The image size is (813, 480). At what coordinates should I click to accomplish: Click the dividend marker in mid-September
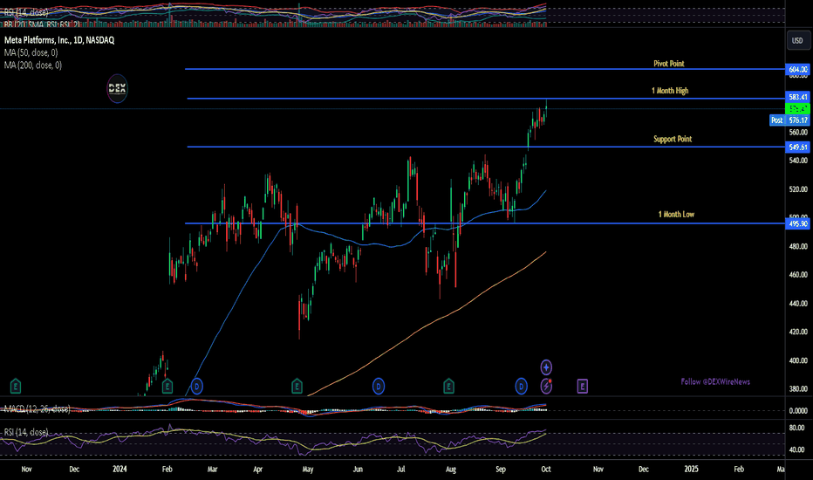pyautogui.click(x=521, y=386)
